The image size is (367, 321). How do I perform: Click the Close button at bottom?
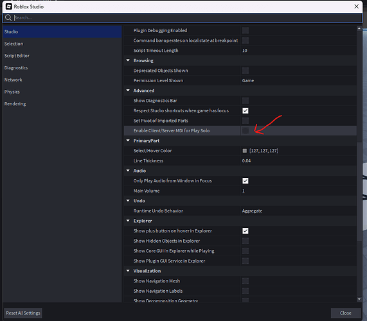pyautogui.click(x=346, y=313)
